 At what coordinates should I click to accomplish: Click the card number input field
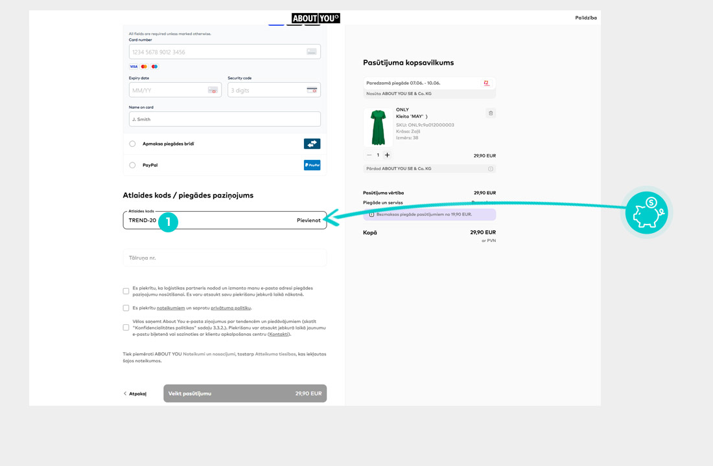pos(217,52)
